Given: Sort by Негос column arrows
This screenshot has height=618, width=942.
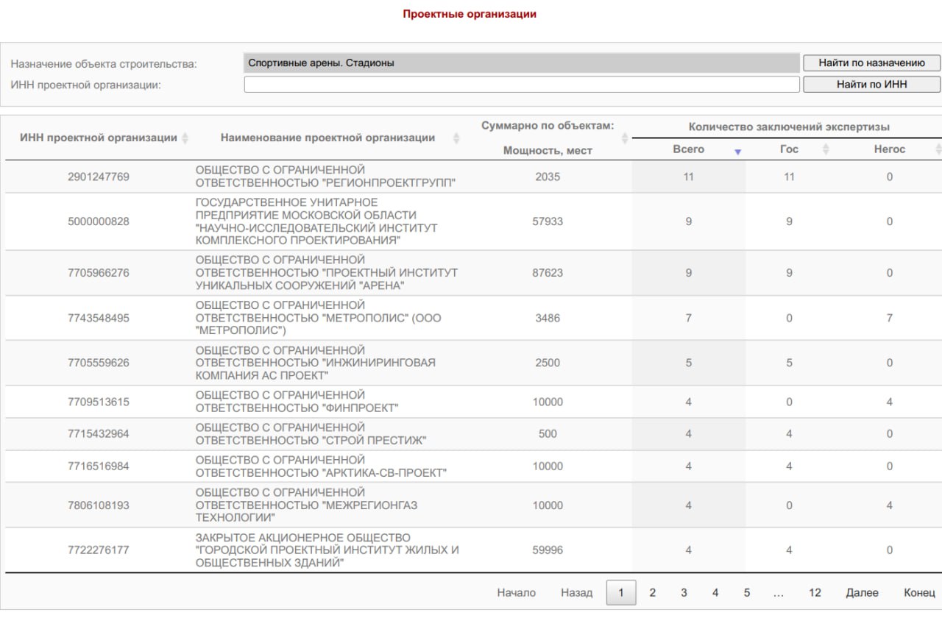Looking at the screenshot, I should [x=938, y=149].
